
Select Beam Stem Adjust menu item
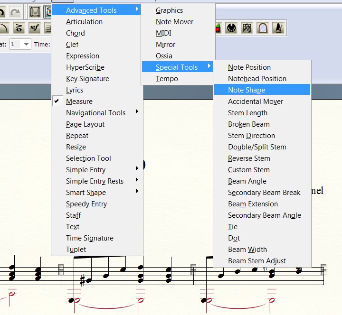(x=257, y=261)
